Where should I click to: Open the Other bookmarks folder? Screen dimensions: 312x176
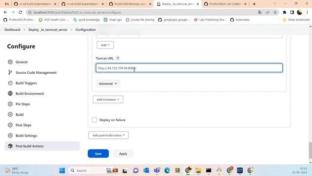296,20
